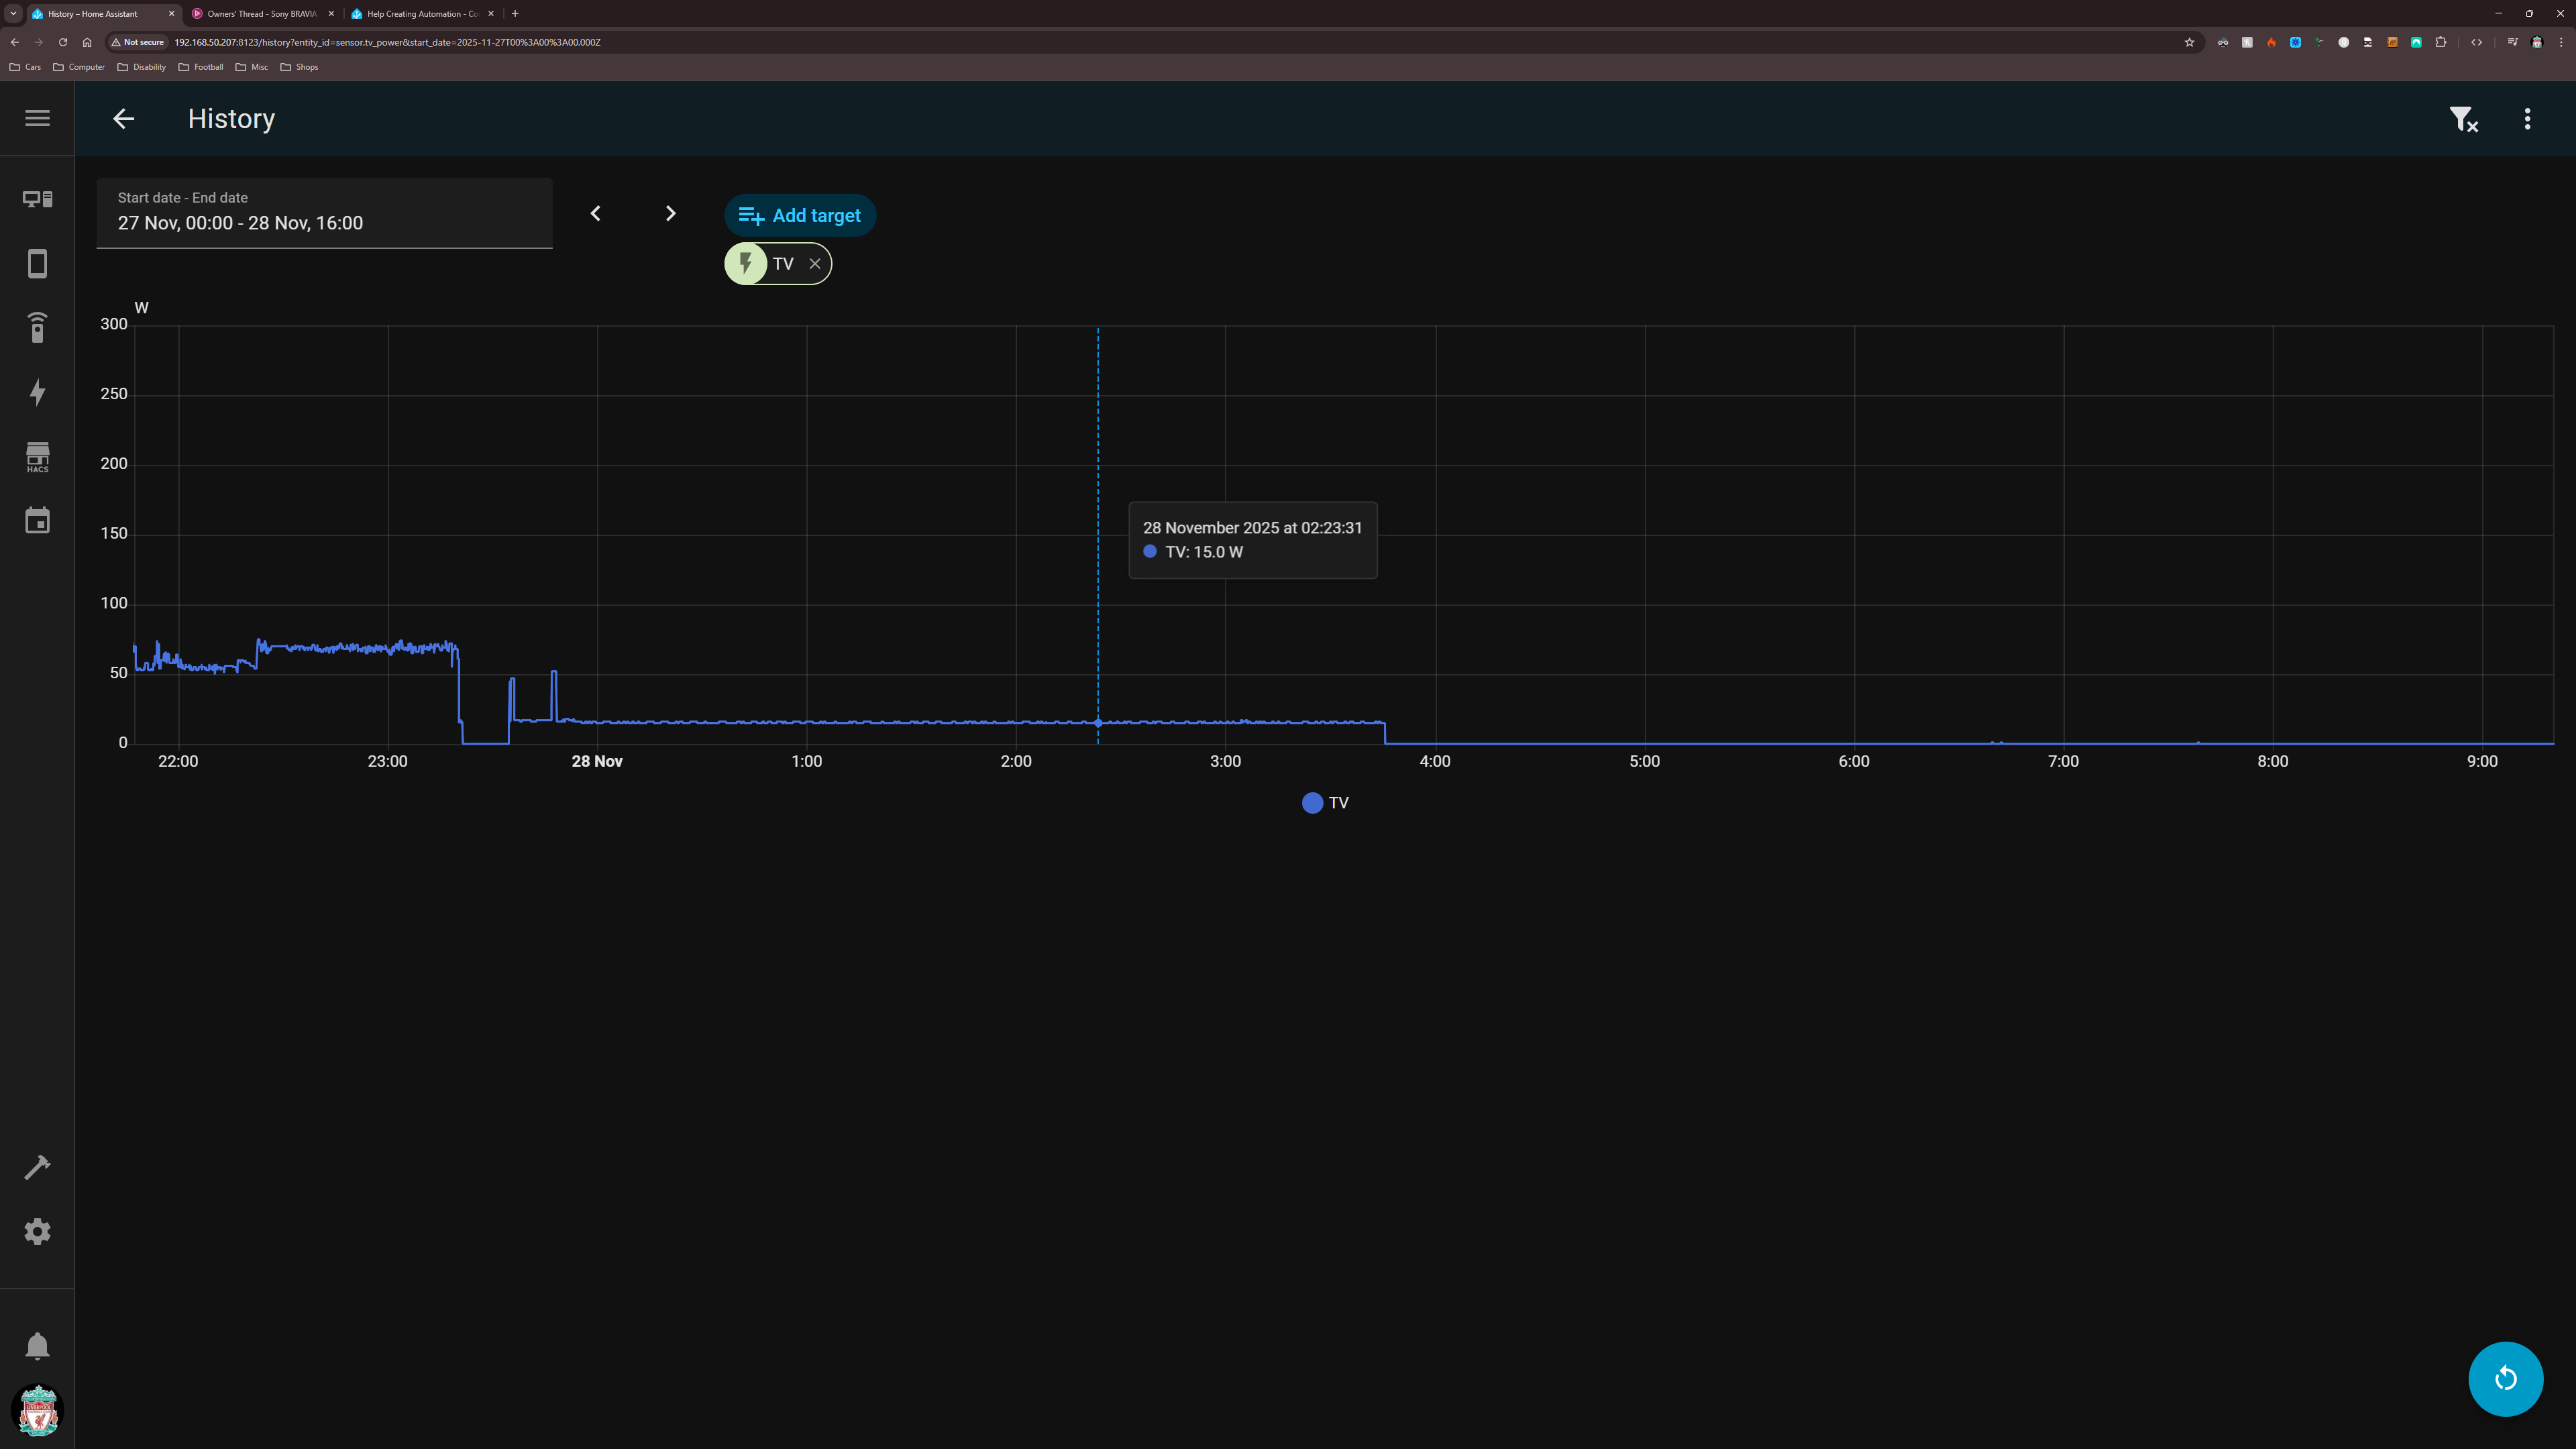This screenshot has height=1449, width=2576.
Task: Open the Football bookmarks folder
Action: tap(201, 67)
